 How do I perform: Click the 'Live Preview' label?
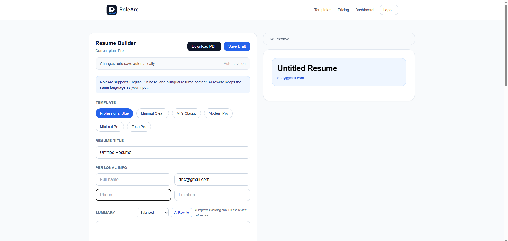coord(278,39)
